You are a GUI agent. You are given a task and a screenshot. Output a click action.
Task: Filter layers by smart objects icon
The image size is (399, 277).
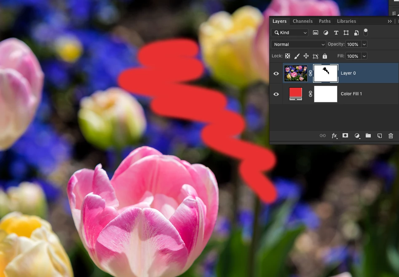[356, 32]
